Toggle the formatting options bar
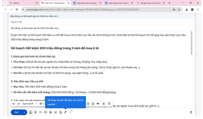Image resolution: width=203 pixels, height=119 pixels. [31, 112]
